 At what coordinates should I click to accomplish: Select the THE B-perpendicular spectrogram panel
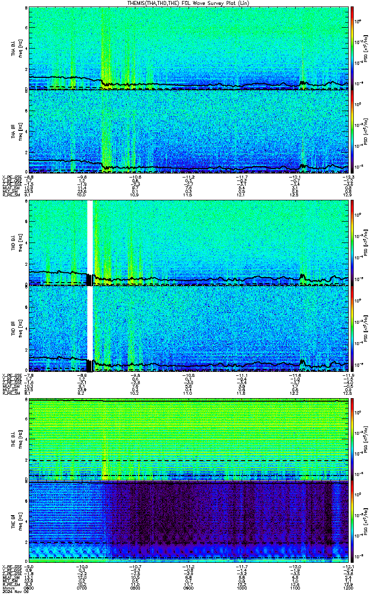tap(188, 439)
